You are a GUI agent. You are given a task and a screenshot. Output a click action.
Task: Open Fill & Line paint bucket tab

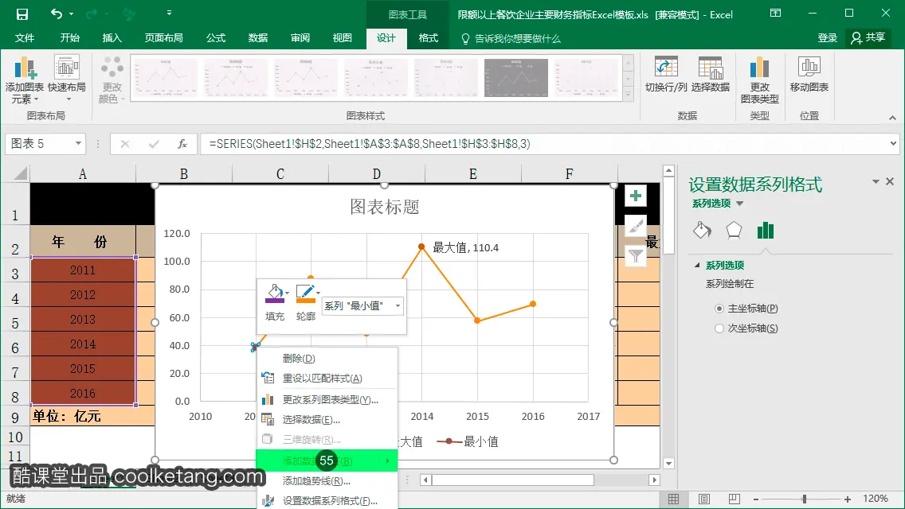pyautogui.click(x=703, y=230)
